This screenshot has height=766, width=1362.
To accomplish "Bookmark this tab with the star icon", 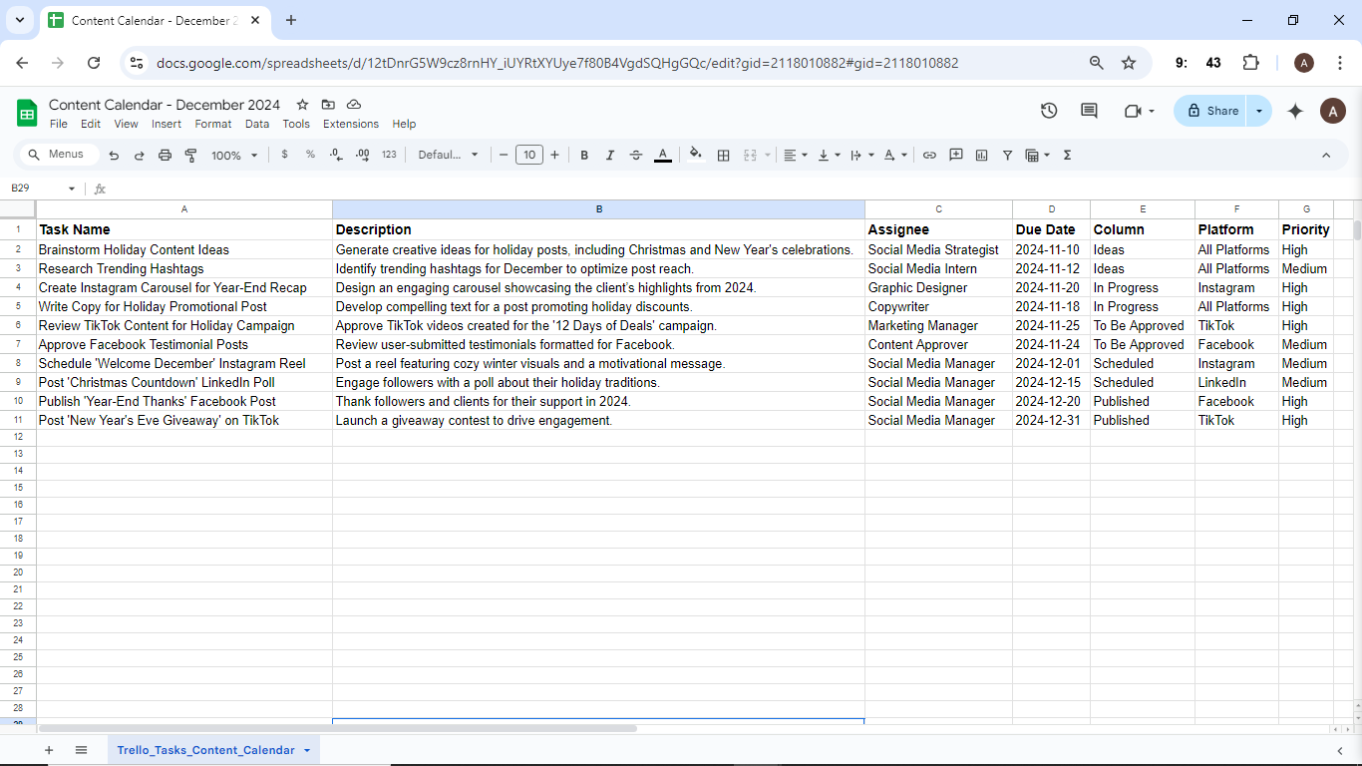I will click(1129, 63).
